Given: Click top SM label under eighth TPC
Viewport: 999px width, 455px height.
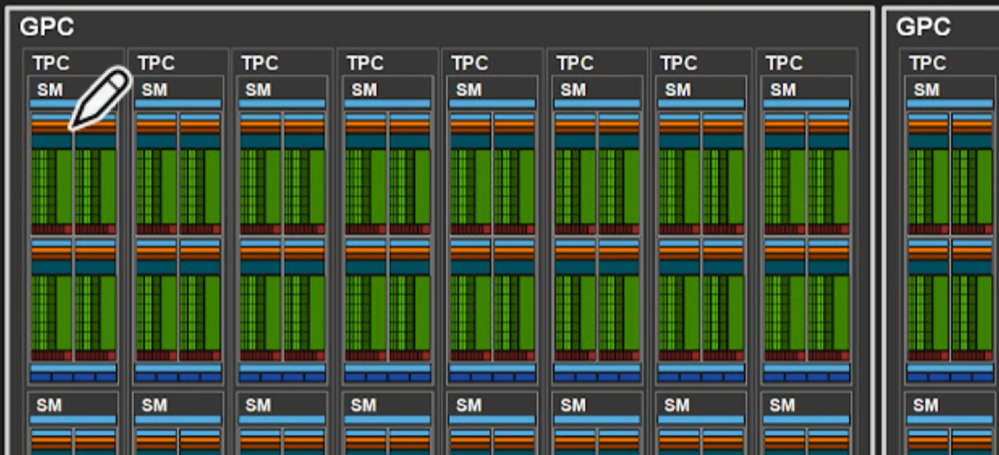Looking at the screenshot, I should [x=783, y=90].
